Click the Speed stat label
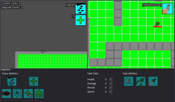 tap(91, 92)
